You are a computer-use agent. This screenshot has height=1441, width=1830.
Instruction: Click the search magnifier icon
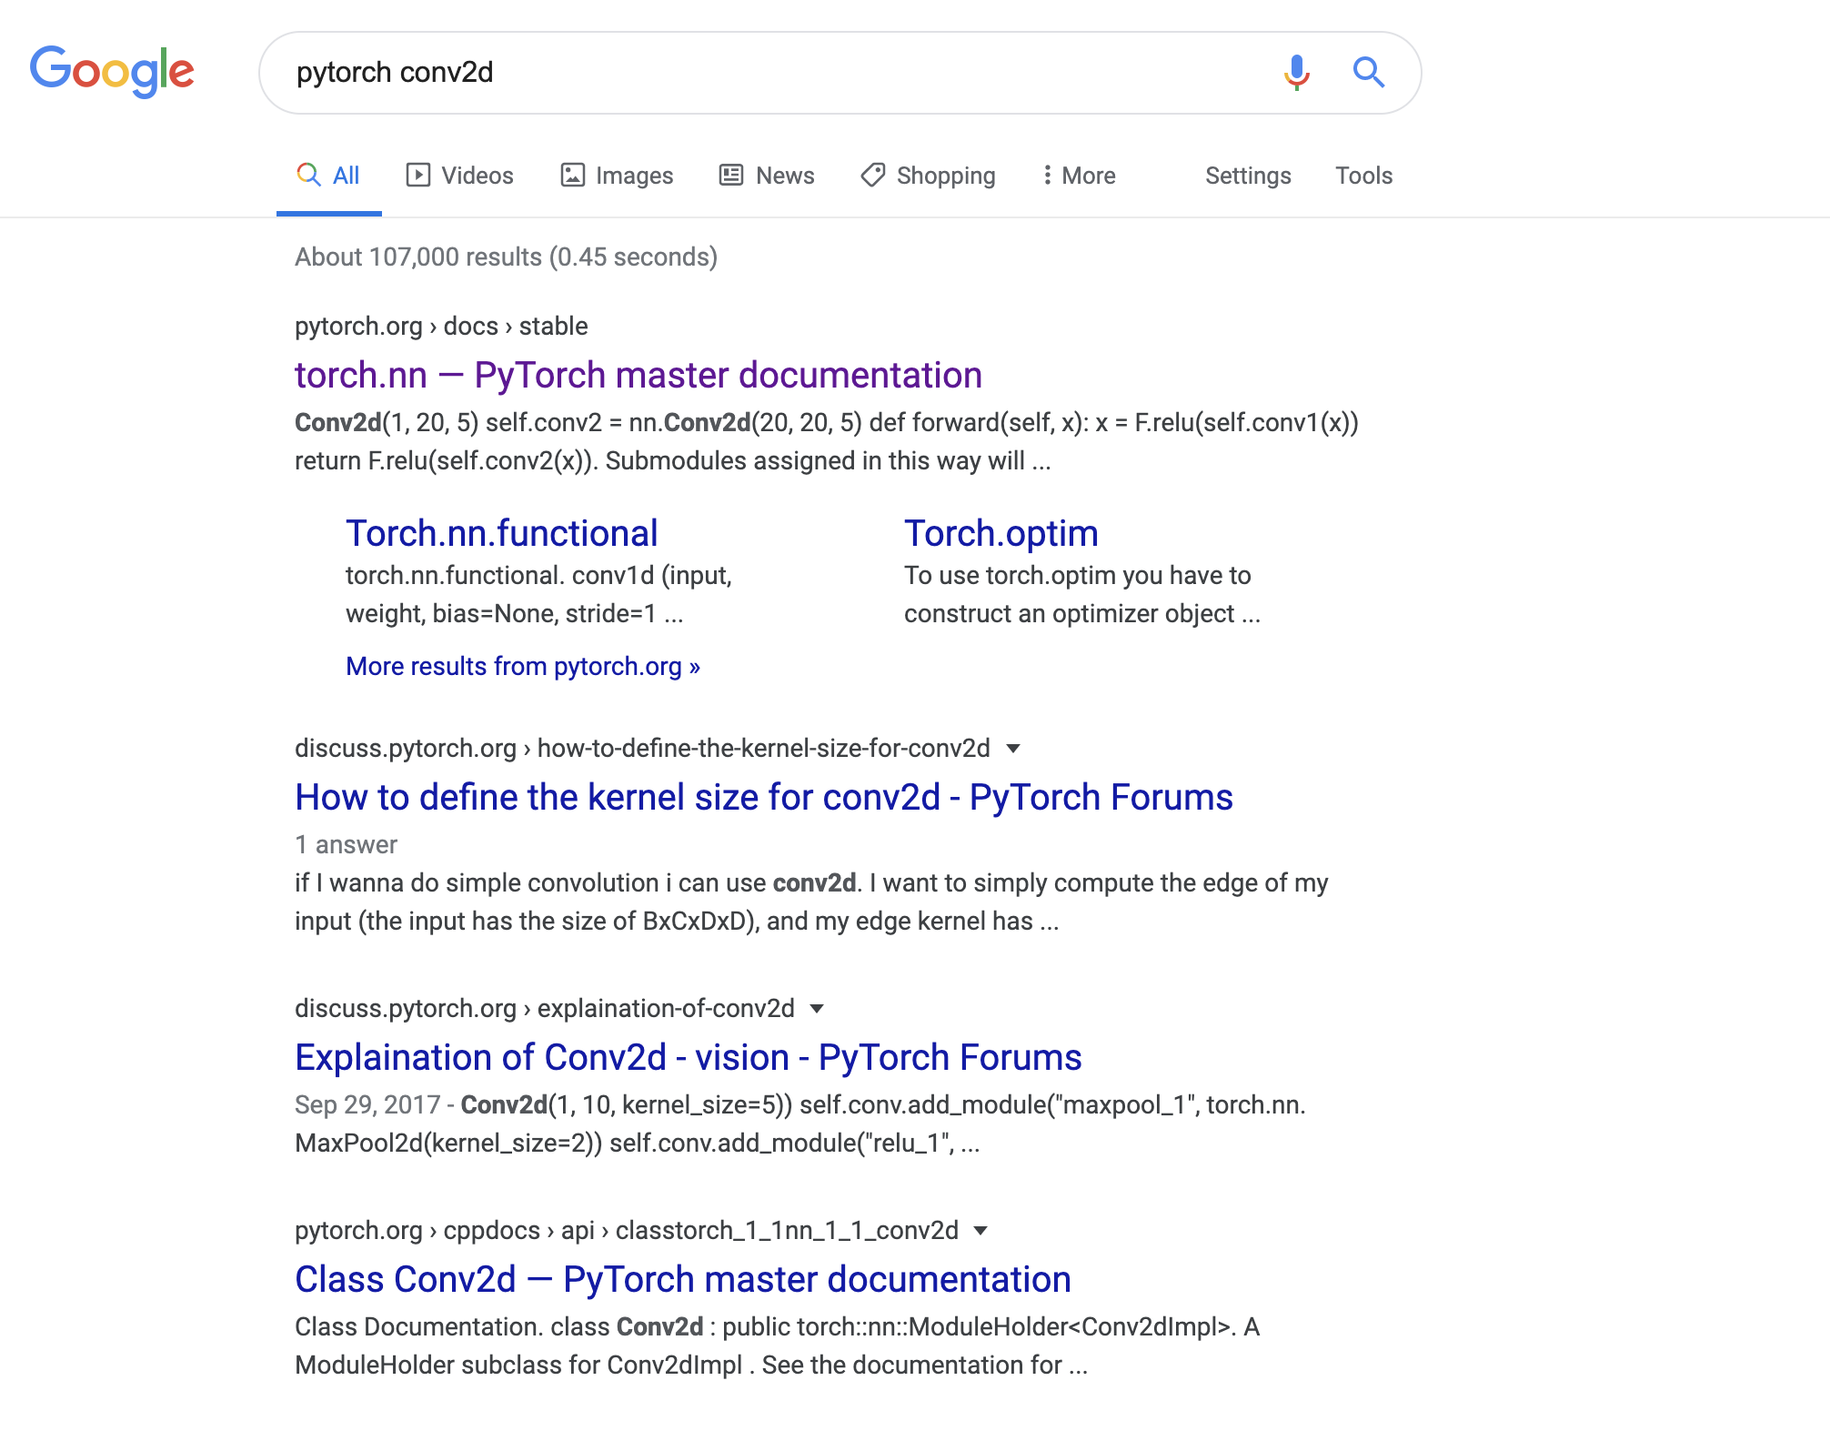pos(1368,73)
